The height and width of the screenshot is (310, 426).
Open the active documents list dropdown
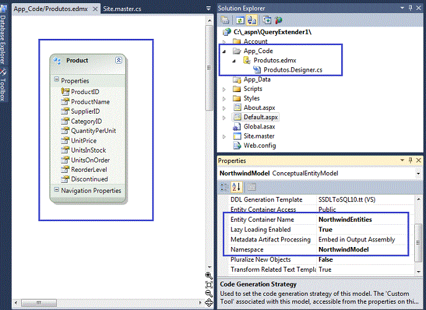pos(209,9)
